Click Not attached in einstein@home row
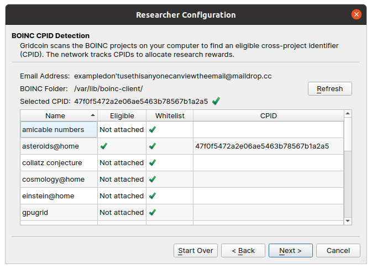Viewport: 372px width, 269px height. [122, 196]
